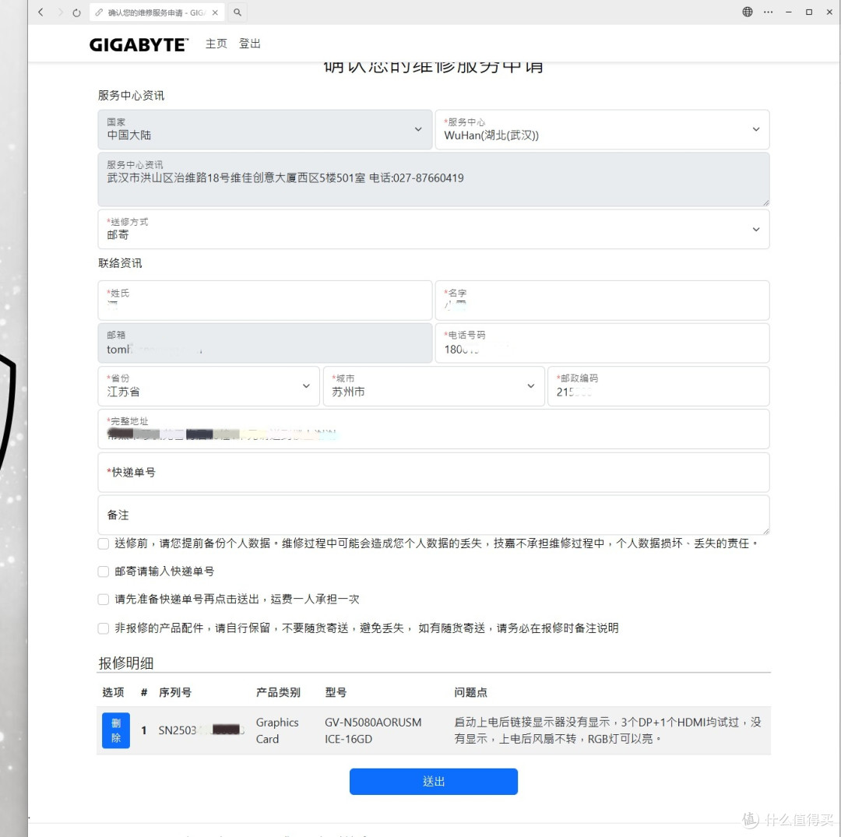Click the resize handle of 备注 text area
The image size is (841, 837).
point(766,531)
